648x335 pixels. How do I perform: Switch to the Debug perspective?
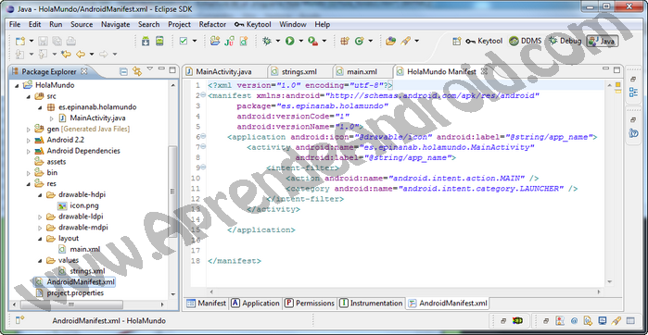coord(565,41)
